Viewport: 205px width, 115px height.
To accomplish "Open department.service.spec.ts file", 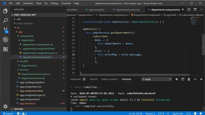I will coord(36,74).
